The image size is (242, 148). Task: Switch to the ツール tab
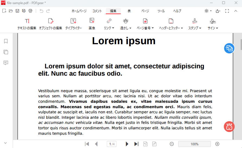click(161, 11)
